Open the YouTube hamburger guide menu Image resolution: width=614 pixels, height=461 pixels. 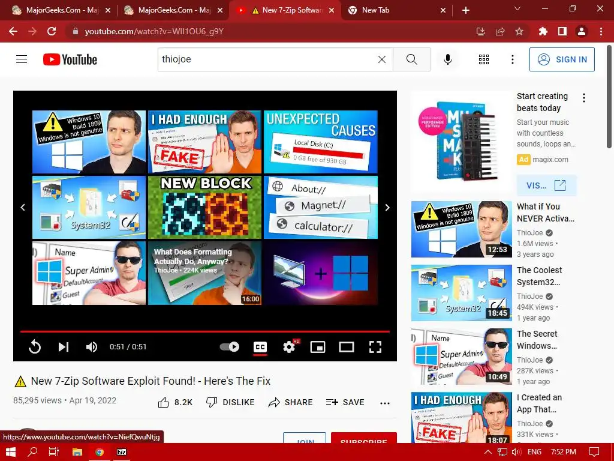[x=22, y=59]
